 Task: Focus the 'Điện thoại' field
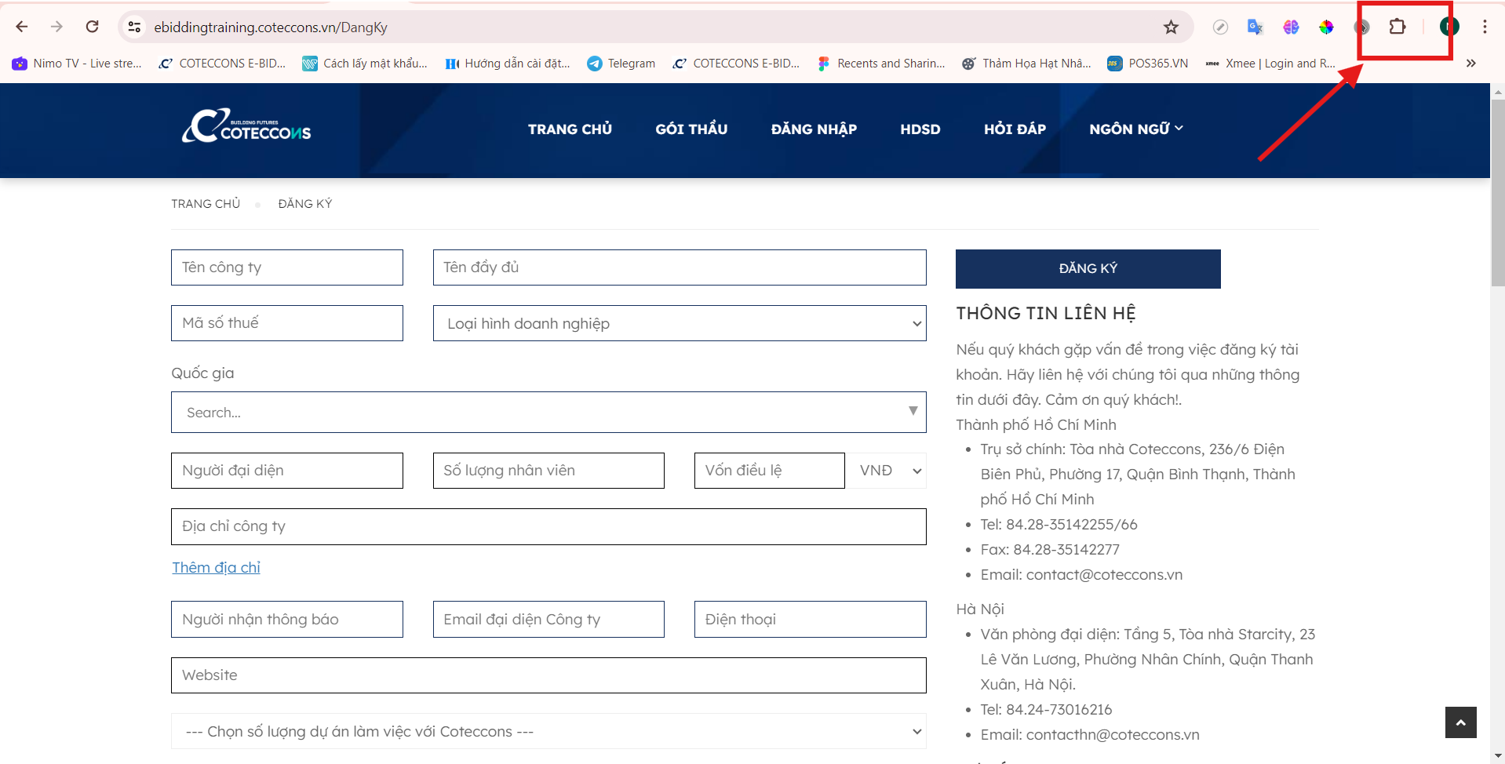810,619
